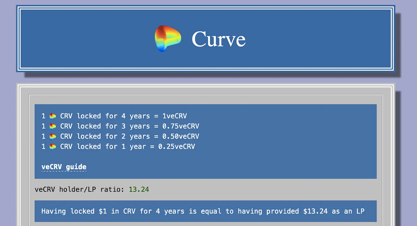
Task: Click "as an LP" at banner end
Action: point(348,211)
